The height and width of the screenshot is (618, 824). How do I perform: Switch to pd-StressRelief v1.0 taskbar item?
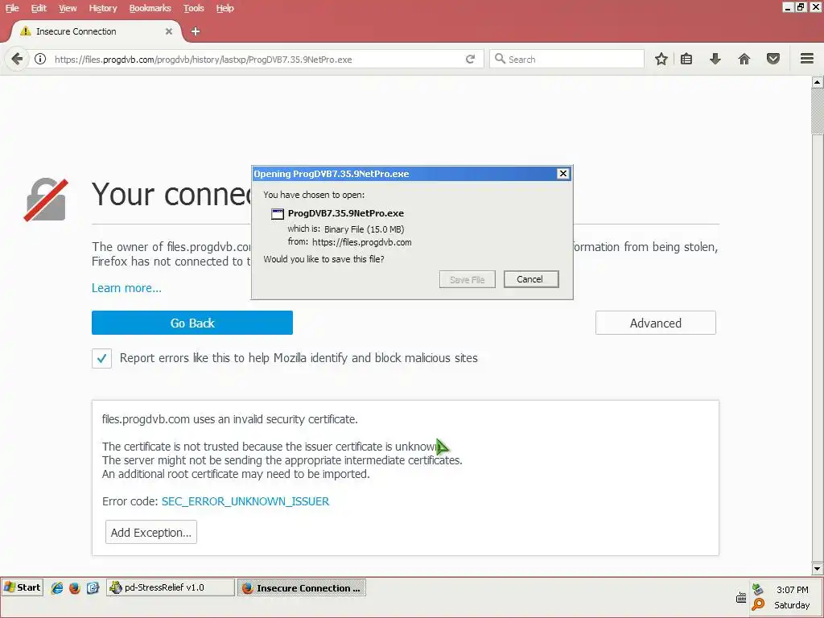click(x=171, y=587)
